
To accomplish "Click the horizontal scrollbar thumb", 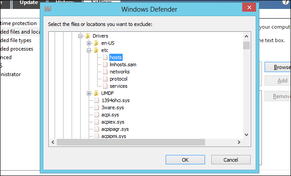I will (131, 142).
